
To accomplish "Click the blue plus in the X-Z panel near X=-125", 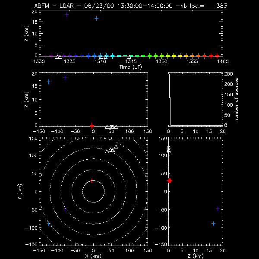I will 48,82.
